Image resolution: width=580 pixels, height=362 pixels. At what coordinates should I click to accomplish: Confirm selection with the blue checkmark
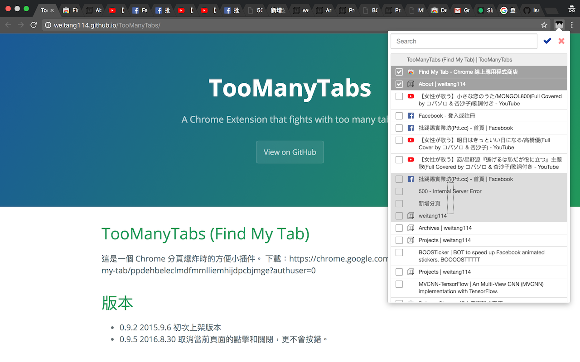click(547, 41)
